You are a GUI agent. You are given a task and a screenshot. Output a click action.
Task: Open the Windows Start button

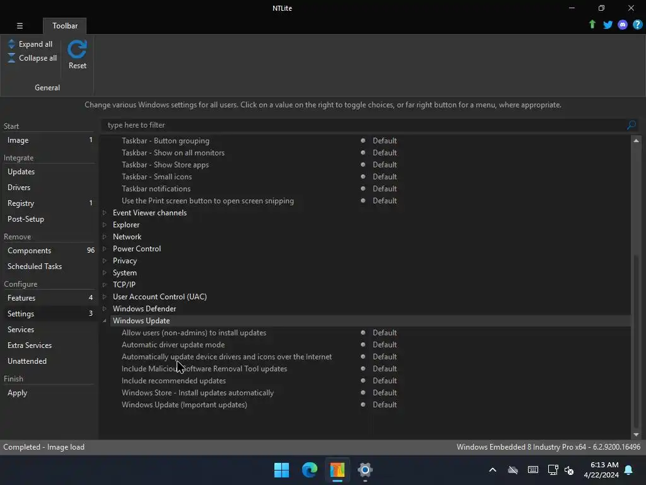tap(281, 470)
